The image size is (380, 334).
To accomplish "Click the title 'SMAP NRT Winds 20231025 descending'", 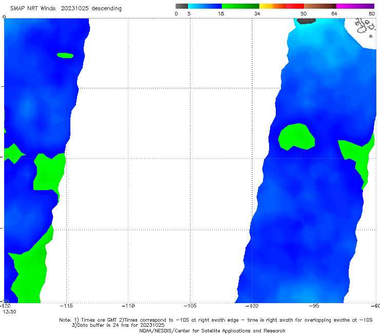I will (66, 8).
